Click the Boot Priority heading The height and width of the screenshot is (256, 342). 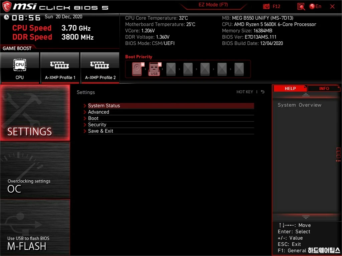139,57
